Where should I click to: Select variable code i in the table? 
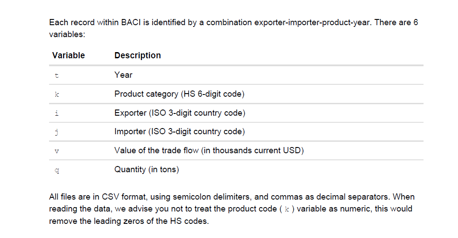[x=56, y=113]
